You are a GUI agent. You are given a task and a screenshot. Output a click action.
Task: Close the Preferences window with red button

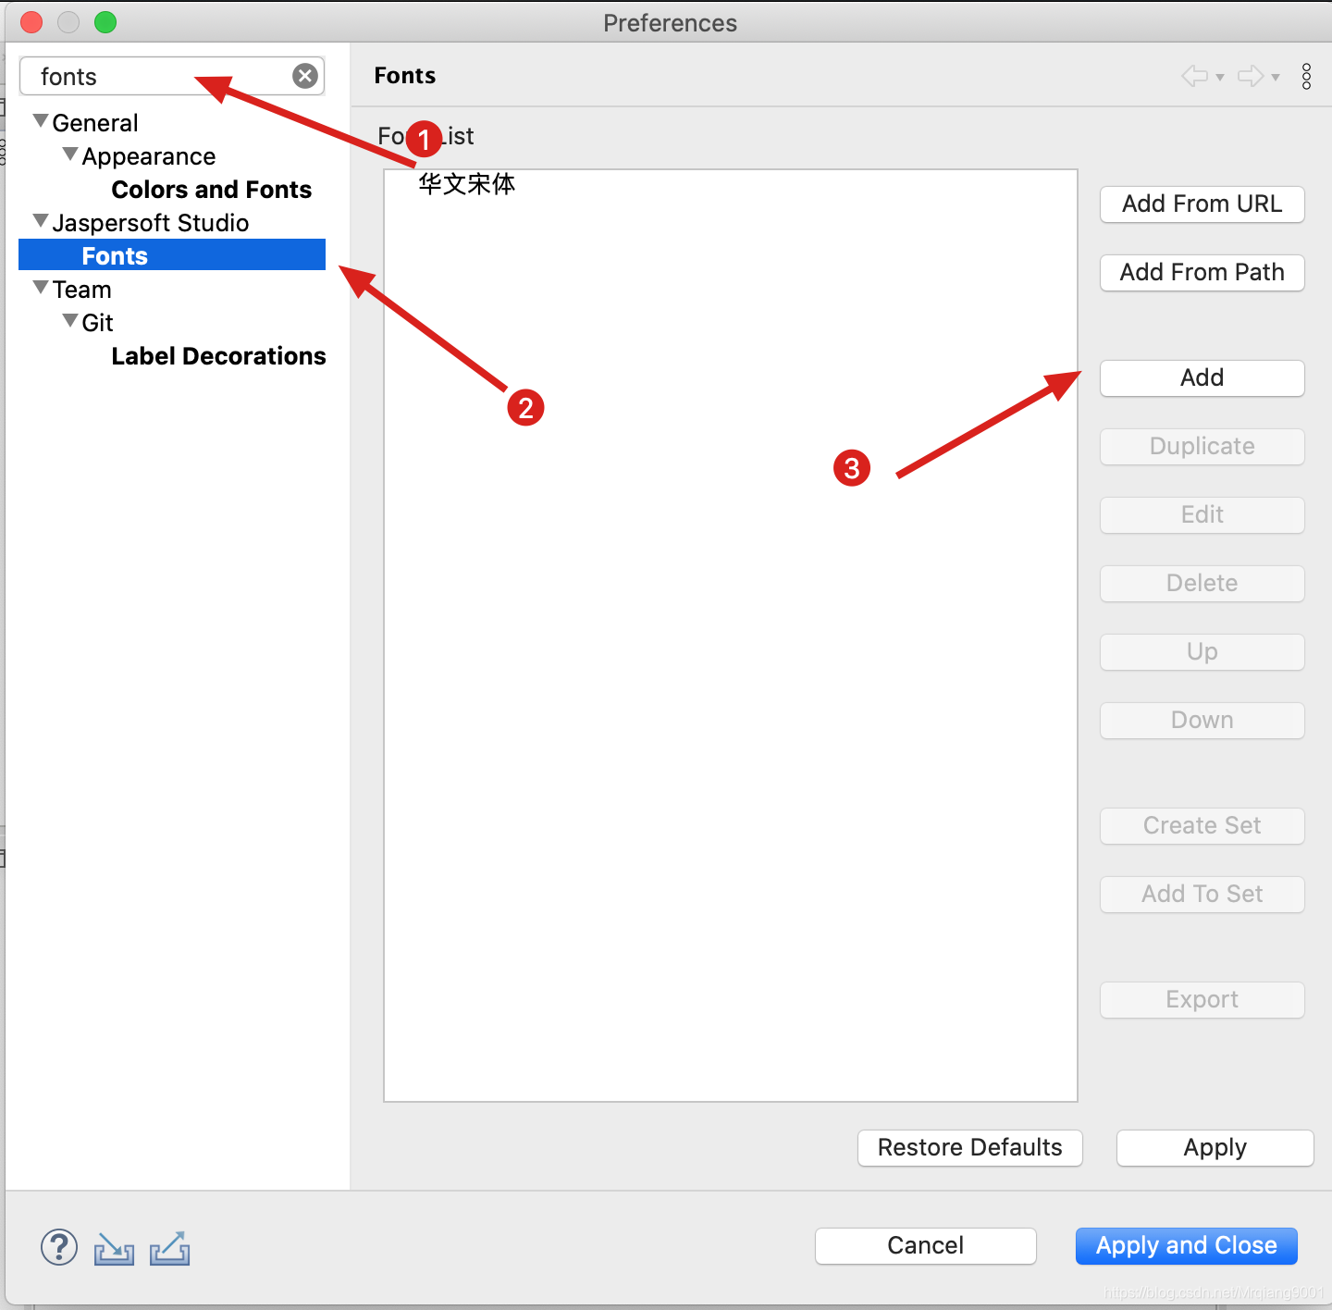click(31, 22)
